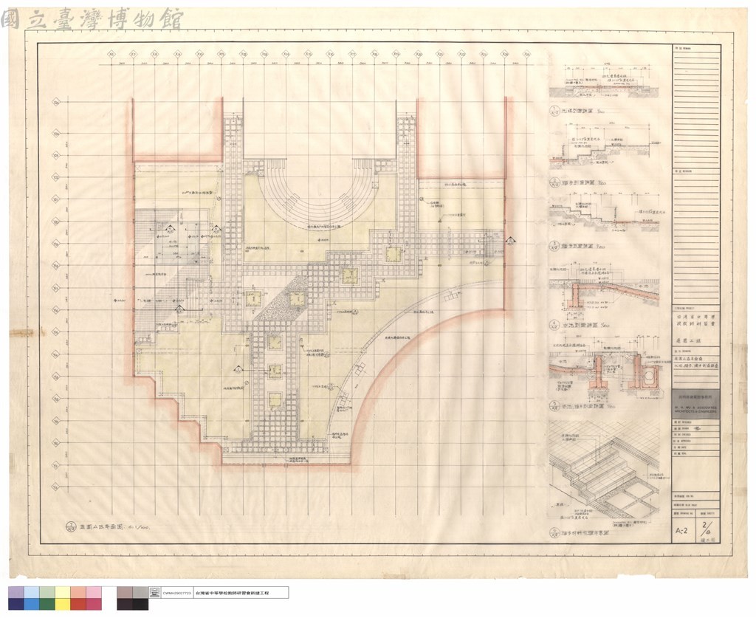Click the light gray swatch in gray group
The image size is (756, 618).
(140, 592)
